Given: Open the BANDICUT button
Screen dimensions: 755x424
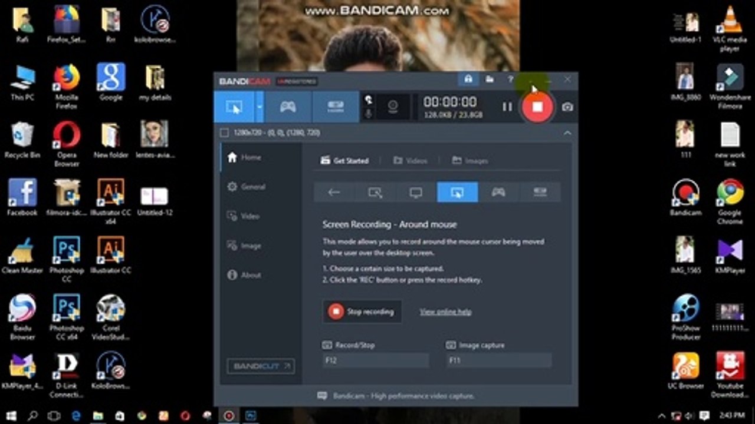Looking at the screenshot, I should (x=261, y=366).
